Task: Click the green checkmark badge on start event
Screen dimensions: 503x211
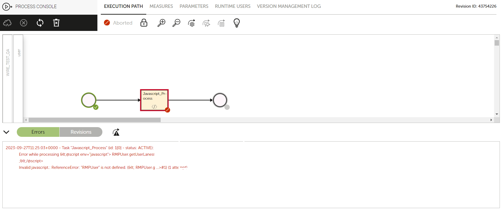Action: click(96, 107)
